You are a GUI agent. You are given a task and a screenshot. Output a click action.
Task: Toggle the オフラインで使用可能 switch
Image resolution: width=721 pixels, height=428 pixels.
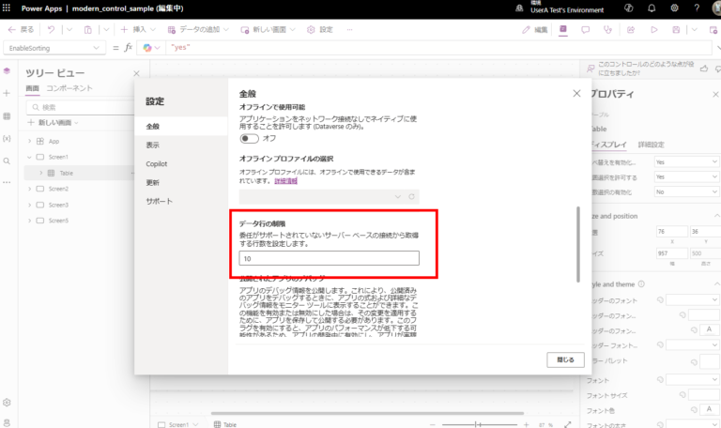point(249,138)
